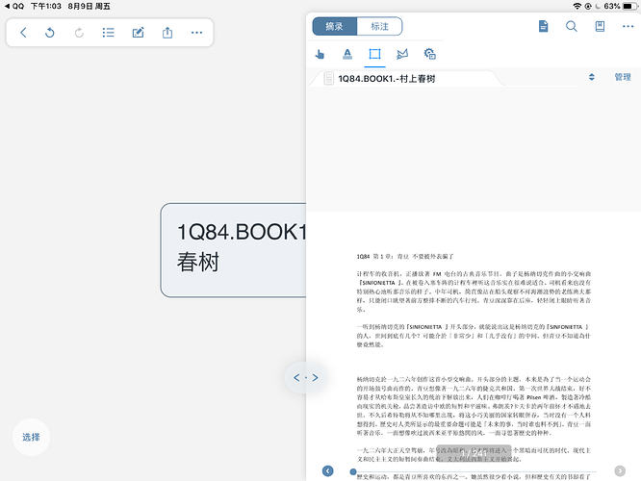Select the rectangle excerpt tool
641x481 pixels.
374,54
